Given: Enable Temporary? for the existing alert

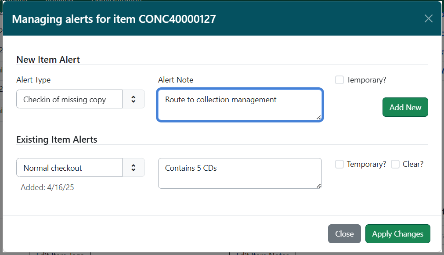Looking at the screenshot, I should click(339, 164).
